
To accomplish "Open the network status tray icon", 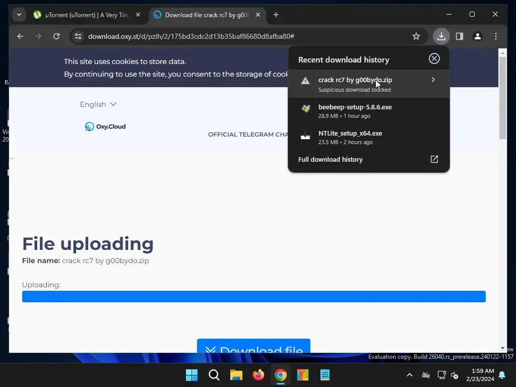I will [441, 375].
